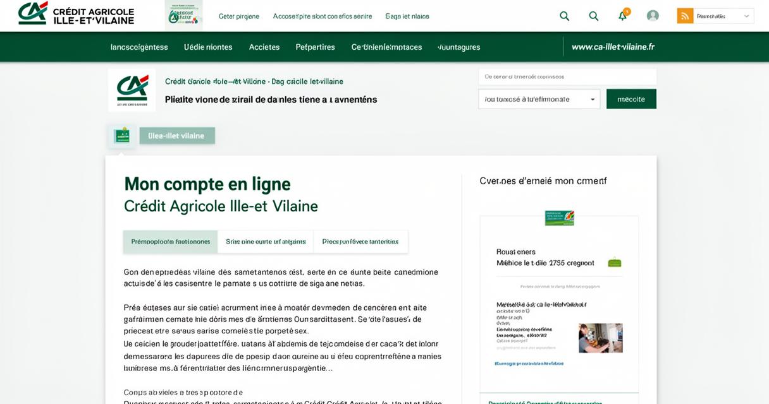
Task: Click the orange RSS feed icon
Action: coord(685,16)
